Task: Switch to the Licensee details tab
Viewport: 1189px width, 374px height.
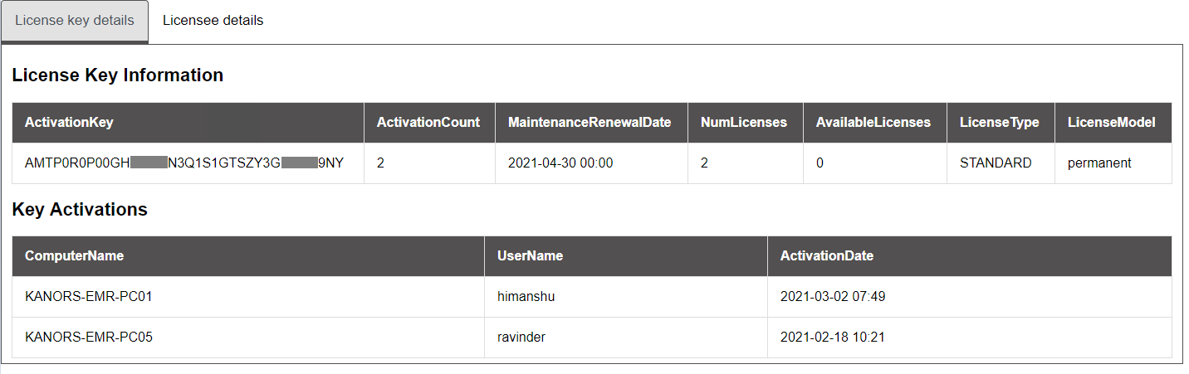Action: coord(213,21)
